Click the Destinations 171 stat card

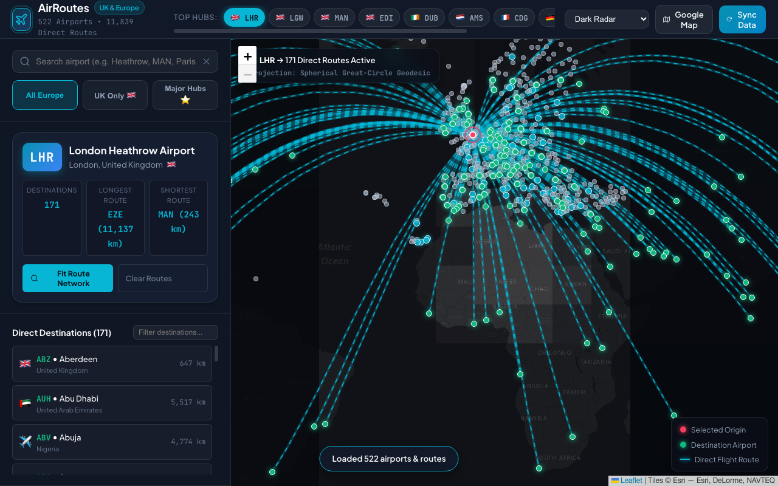coord(52,217)
